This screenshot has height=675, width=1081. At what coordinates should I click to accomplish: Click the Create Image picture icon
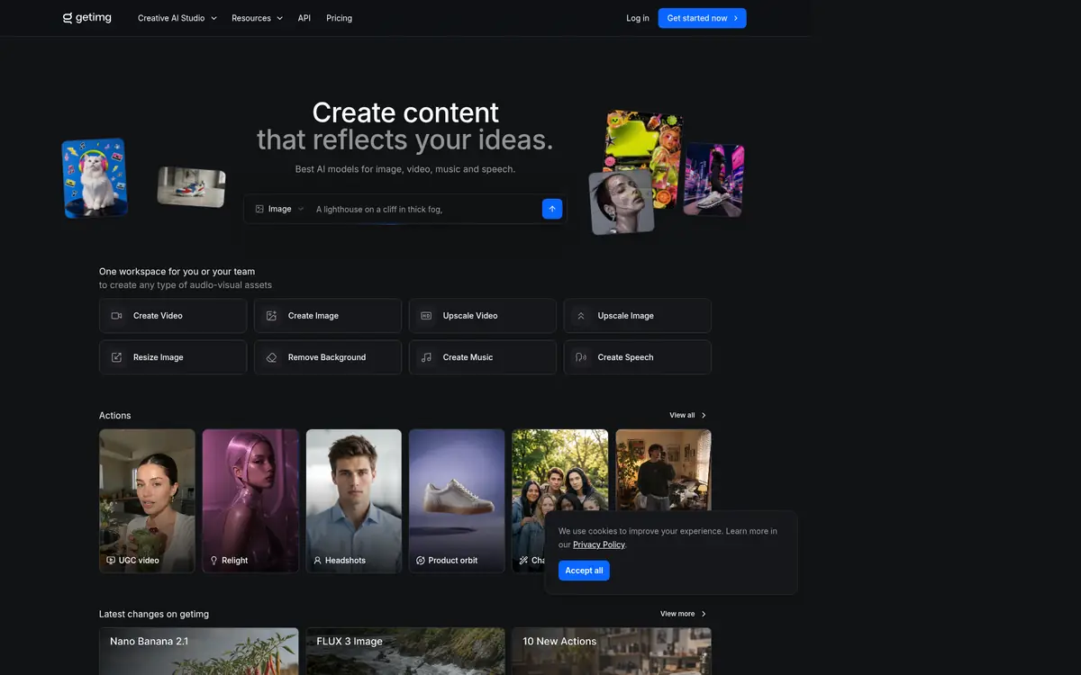point(271,316)
